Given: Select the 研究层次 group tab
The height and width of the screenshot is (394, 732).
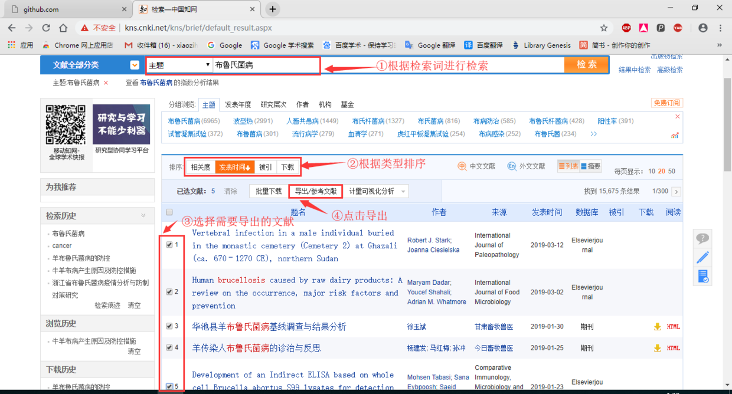Looking at the screenshot, I should (274, 104).
